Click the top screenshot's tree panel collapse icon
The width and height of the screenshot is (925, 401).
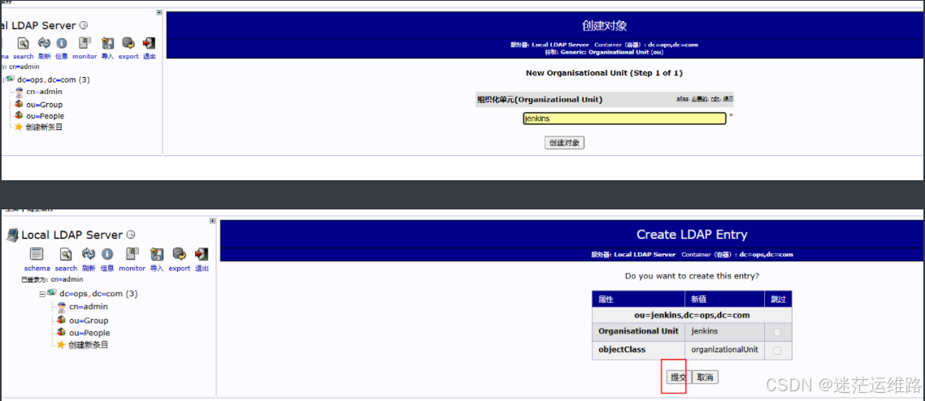coord(159,12)
